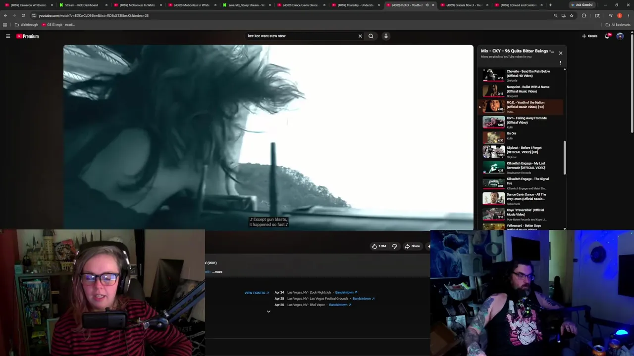The image size is (634, 356).
Task: Clear the search box with the X
Action: point(360,36)
